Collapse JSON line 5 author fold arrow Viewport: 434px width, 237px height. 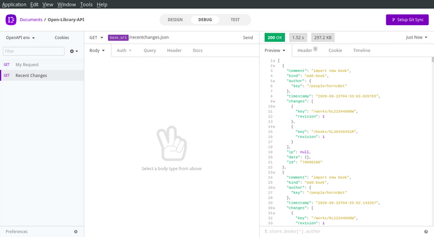coord(274,81)
